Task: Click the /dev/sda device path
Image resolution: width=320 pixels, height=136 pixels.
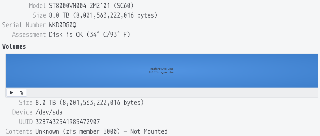Action: coord(49,112)
